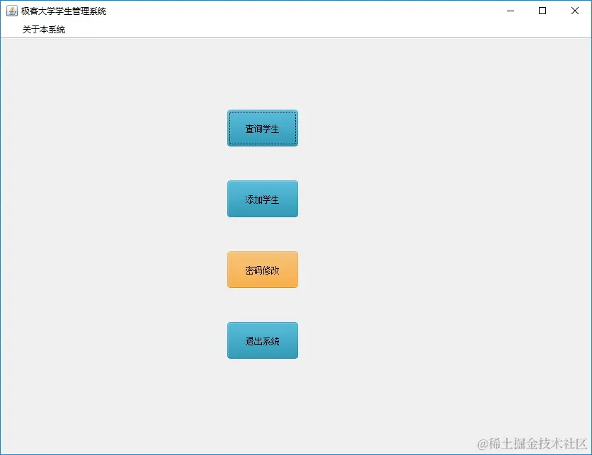Maximize the student management window
592x455 pixels.
coord(542,11)
